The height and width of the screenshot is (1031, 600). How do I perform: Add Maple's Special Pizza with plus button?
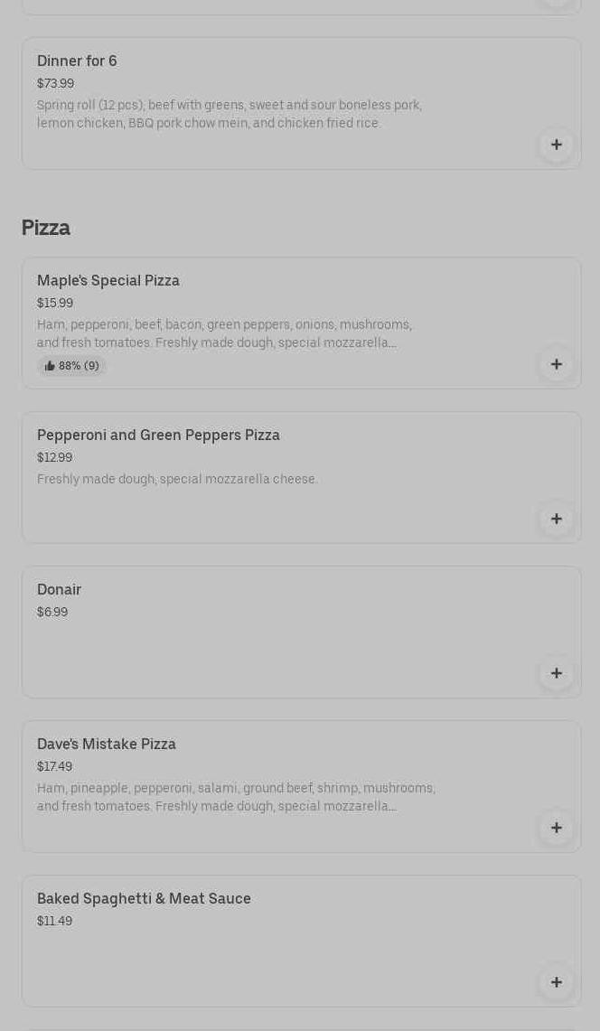coord(556,364)
